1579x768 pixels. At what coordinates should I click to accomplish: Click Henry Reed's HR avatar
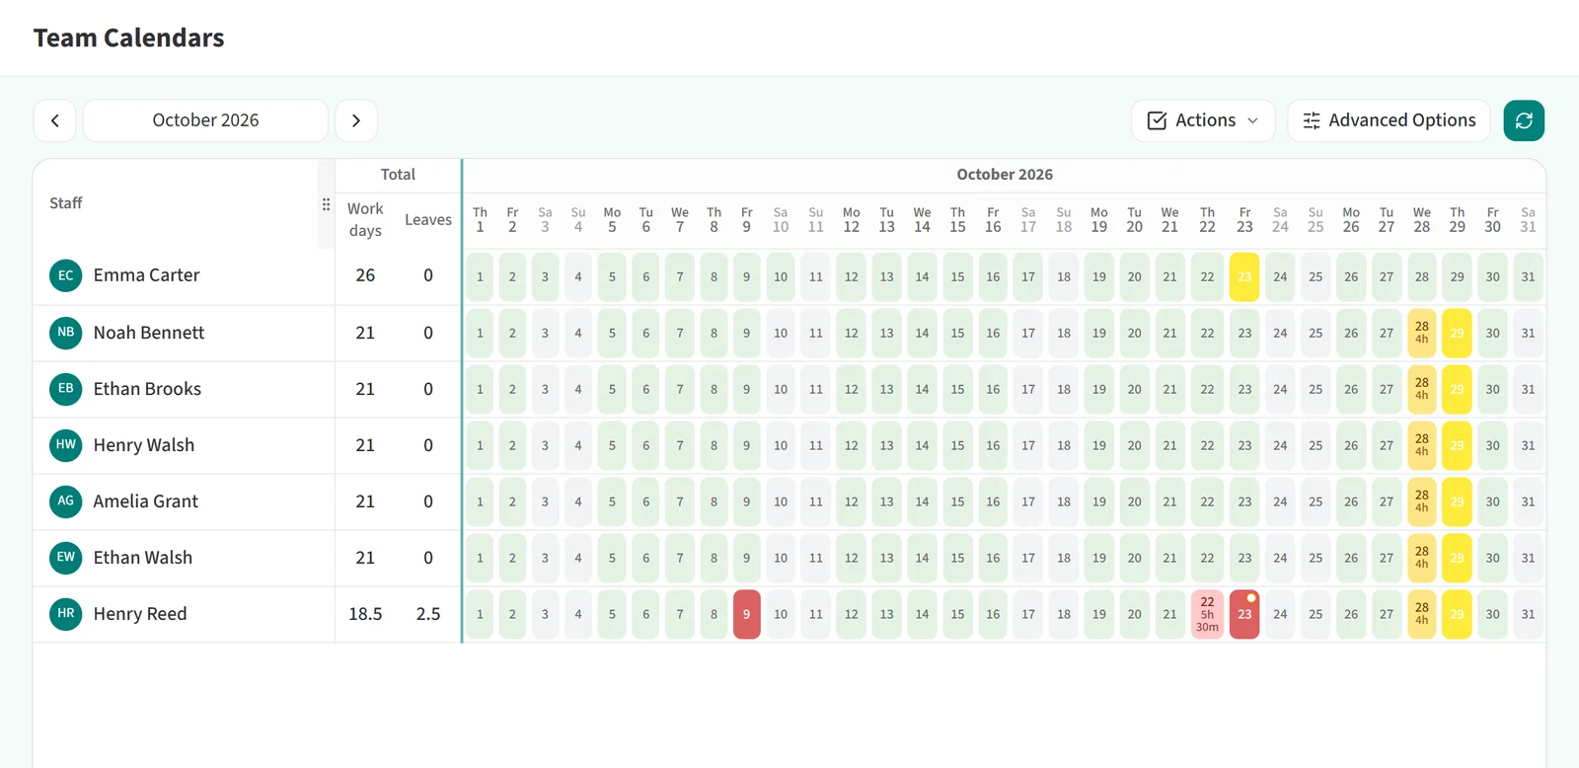coord(66,613)
